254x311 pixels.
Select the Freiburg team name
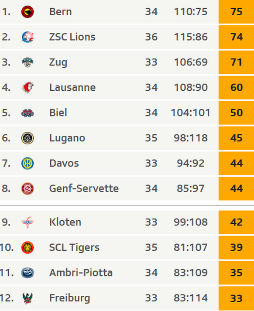tap(69, 298)
